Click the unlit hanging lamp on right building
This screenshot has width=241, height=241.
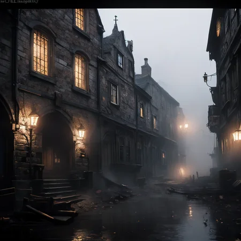coord(206,77)
